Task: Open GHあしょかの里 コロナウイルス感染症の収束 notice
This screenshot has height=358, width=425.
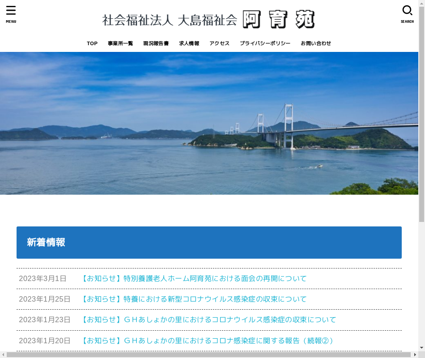Action: [x=208, y=320]
